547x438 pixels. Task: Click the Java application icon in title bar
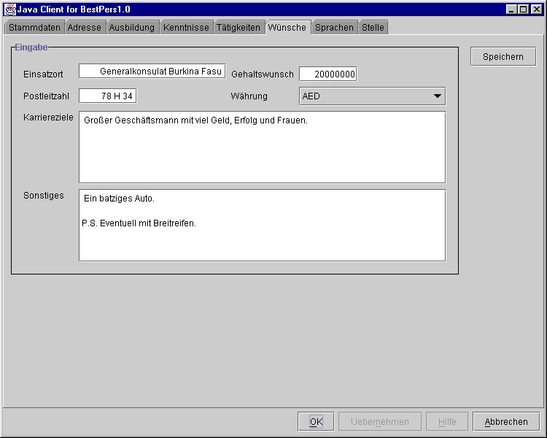(x=10, y=9)
